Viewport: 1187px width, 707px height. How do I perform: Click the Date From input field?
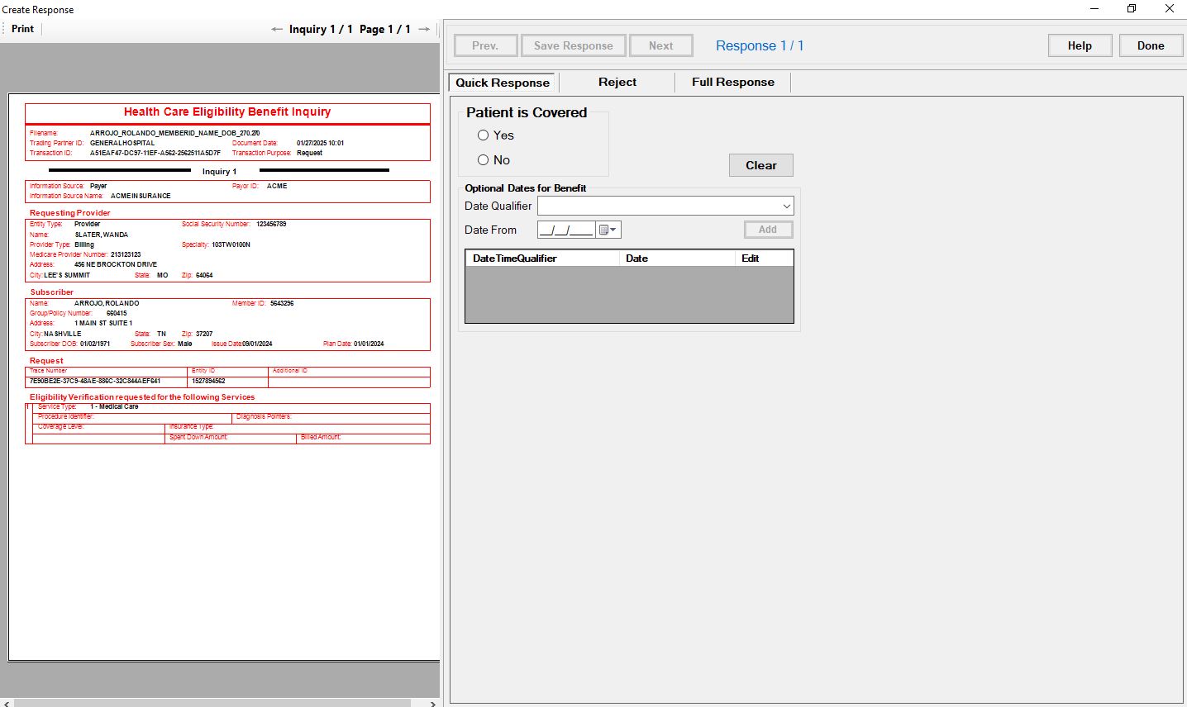coord(566,230)
